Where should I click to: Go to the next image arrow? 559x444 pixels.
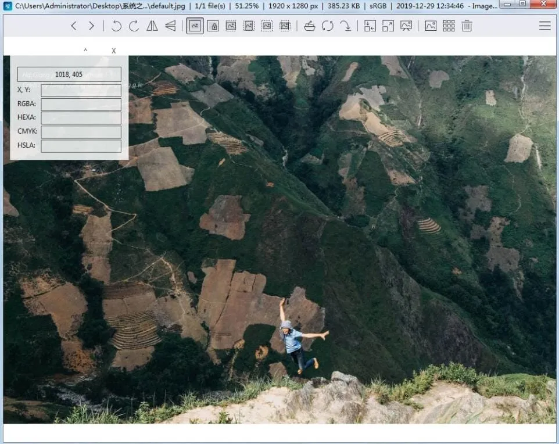pyautogui.click(x=91, y=26)
